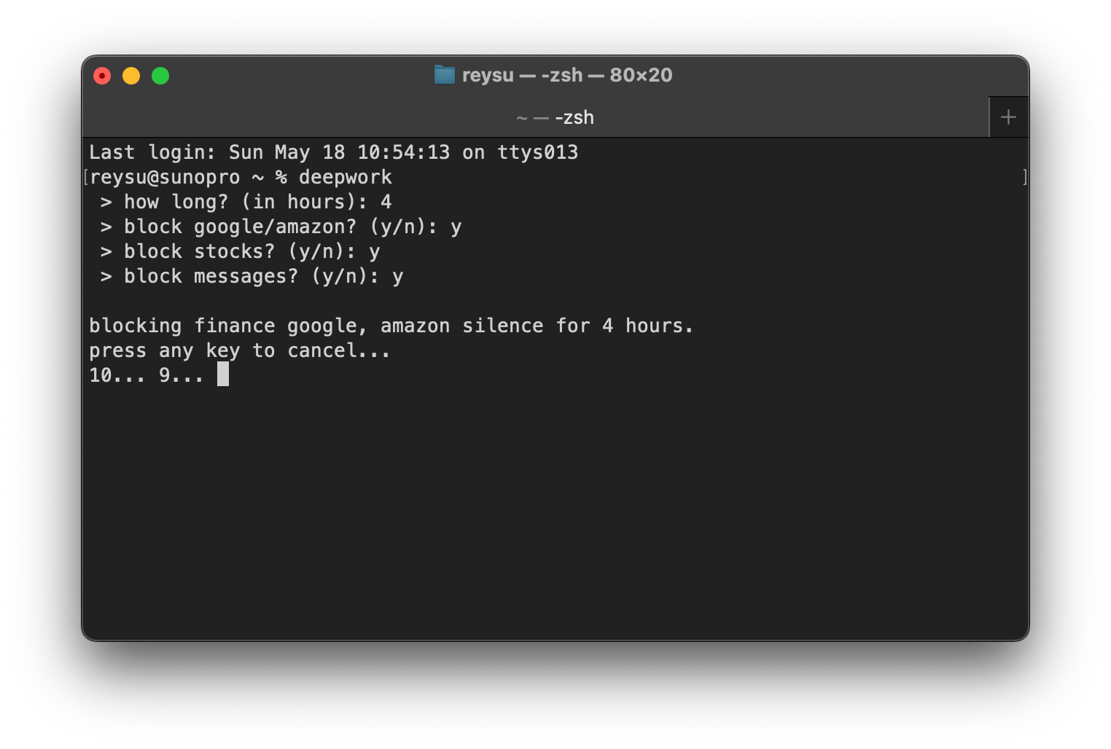Select the "~ — -zsh" tab
The height and width of the screenshot is (749, 1111).
tap(555, 117)
